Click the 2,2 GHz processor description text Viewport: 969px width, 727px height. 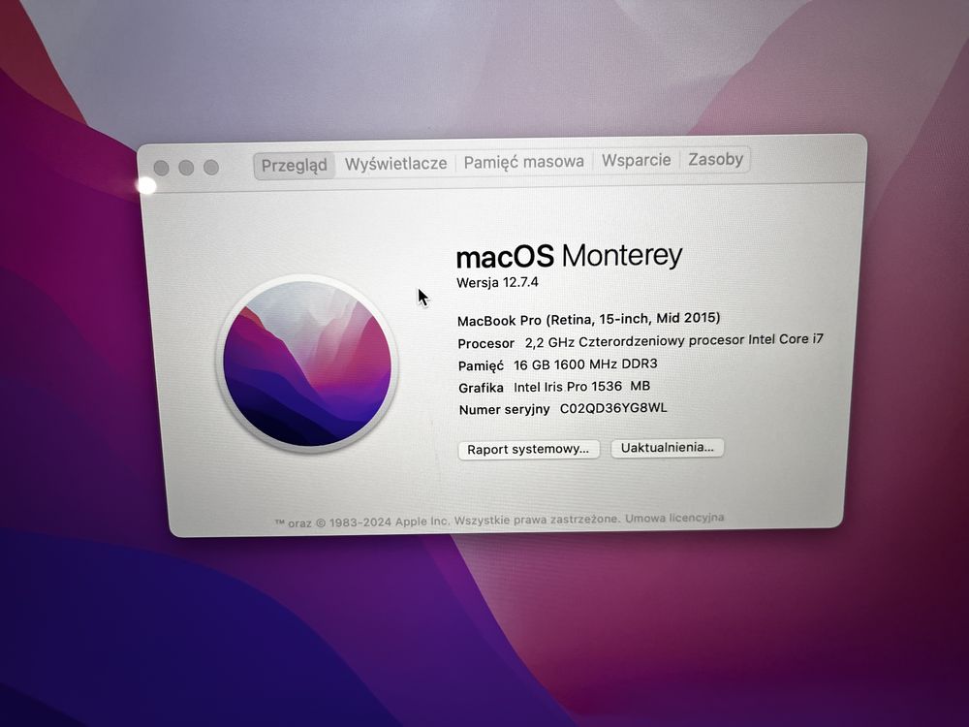(674, 340)
